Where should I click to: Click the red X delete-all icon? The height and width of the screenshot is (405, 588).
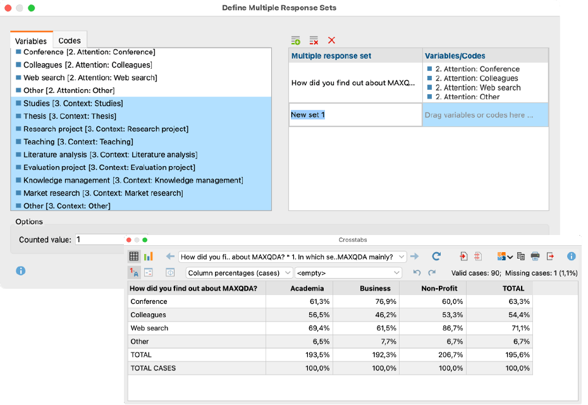[331, 40]
